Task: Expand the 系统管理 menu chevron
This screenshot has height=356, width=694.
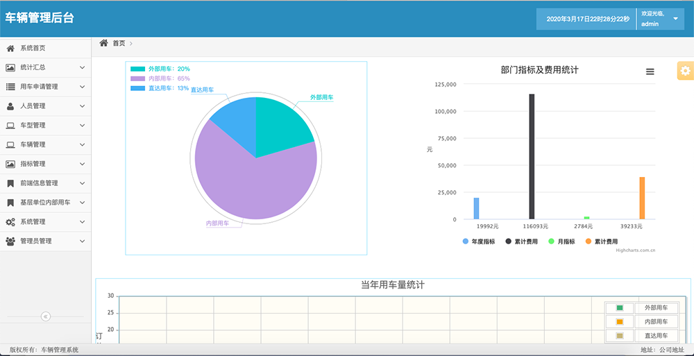Action: coord(83,222)
